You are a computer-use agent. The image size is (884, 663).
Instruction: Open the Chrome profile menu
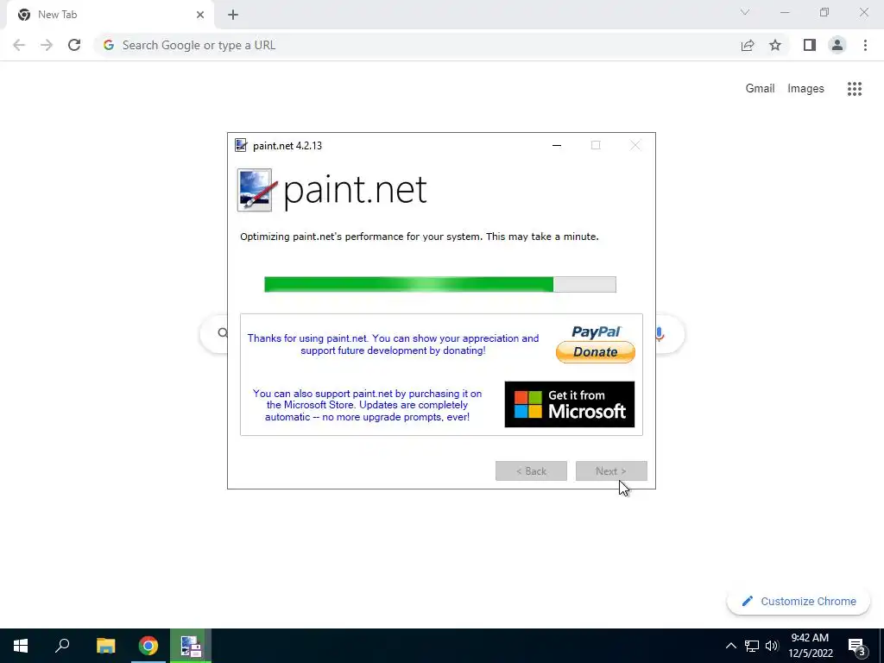(837, 45)
